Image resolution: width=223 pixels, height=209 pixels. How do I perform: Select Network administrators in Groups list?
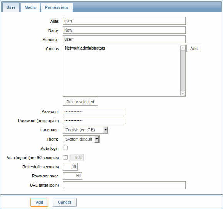tap(85, 48)
